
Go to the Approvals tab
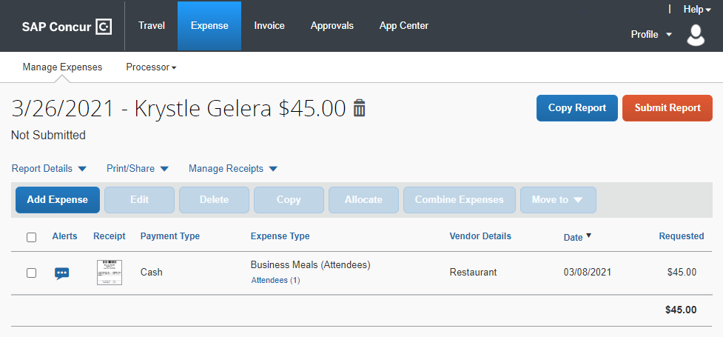332,26
